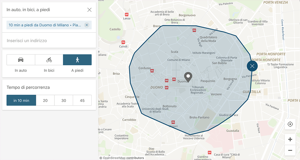Click the 'Giudice di Pace' map label
The height and width of the screenshot is (160, 300).
point(229,115)
